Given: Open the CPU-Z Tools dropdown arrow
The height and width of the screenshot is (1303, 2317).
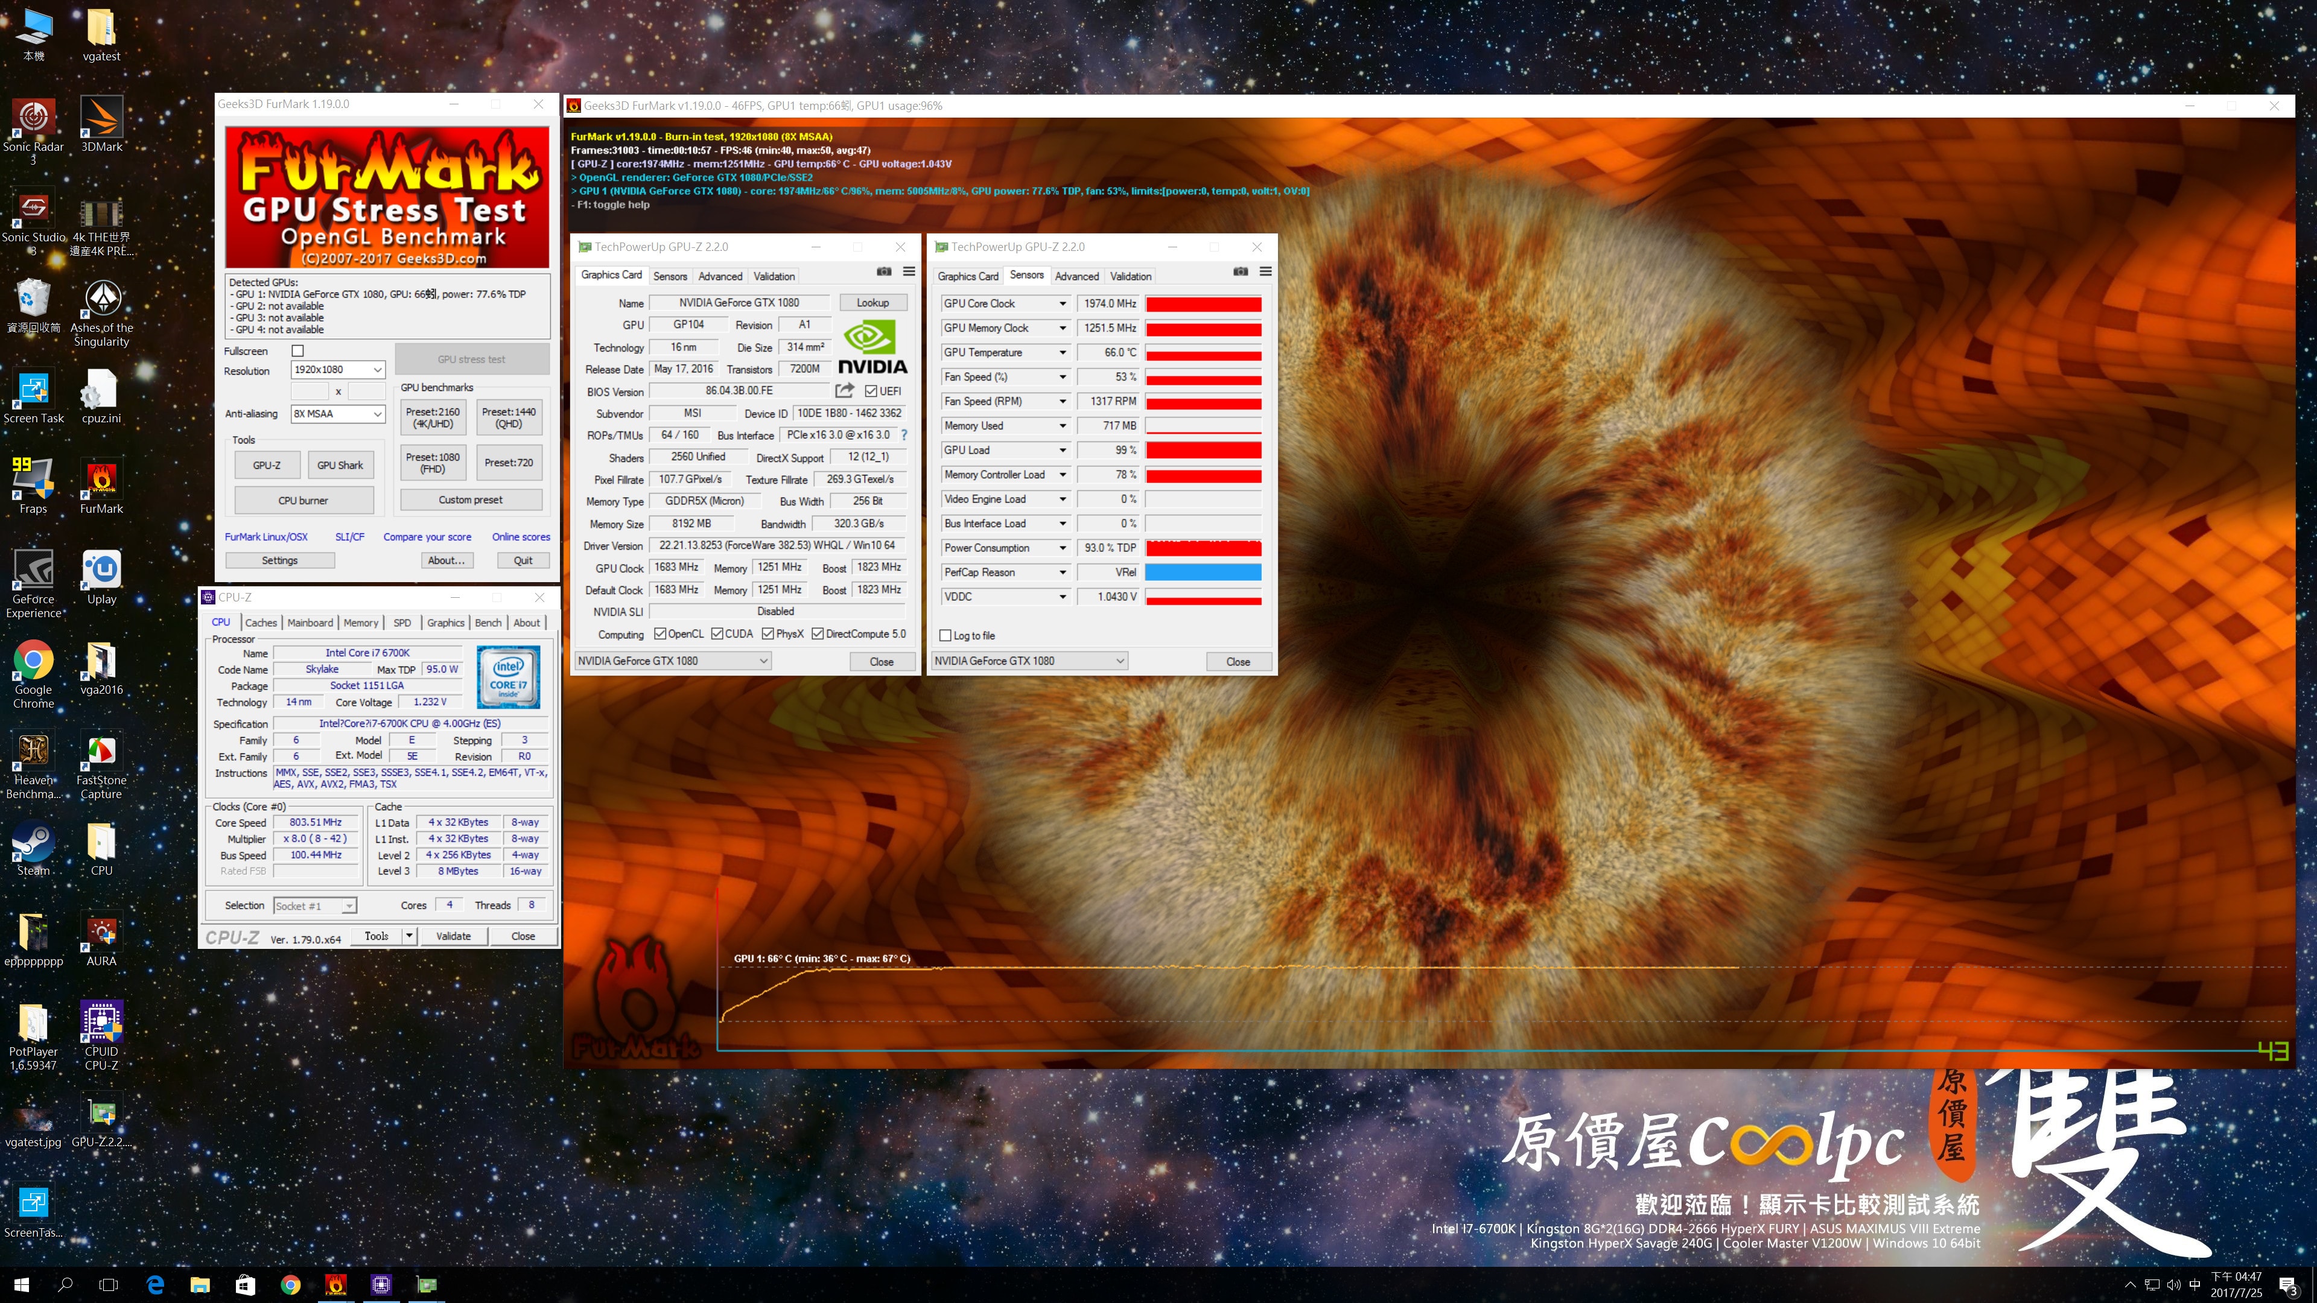Looking at the screenshot, I should pyautogui.click(x=409, y=936).
